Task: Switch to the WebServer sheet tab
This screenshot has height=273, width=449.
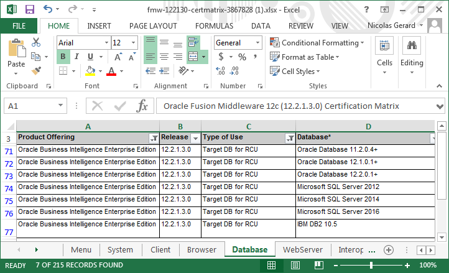Action: coord(303,250)
